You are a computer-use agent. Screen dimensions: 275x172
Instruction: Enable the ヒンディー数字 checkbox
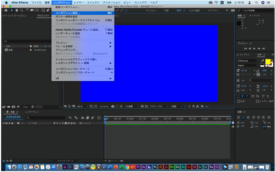click(257, 101)
